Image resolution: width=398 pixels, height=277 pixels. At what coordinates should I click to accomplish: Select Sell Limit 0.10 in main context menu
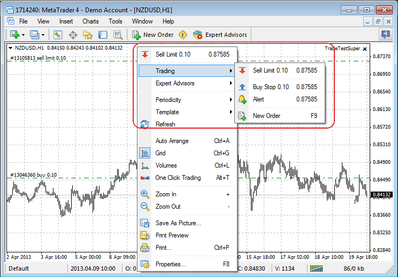188,54
